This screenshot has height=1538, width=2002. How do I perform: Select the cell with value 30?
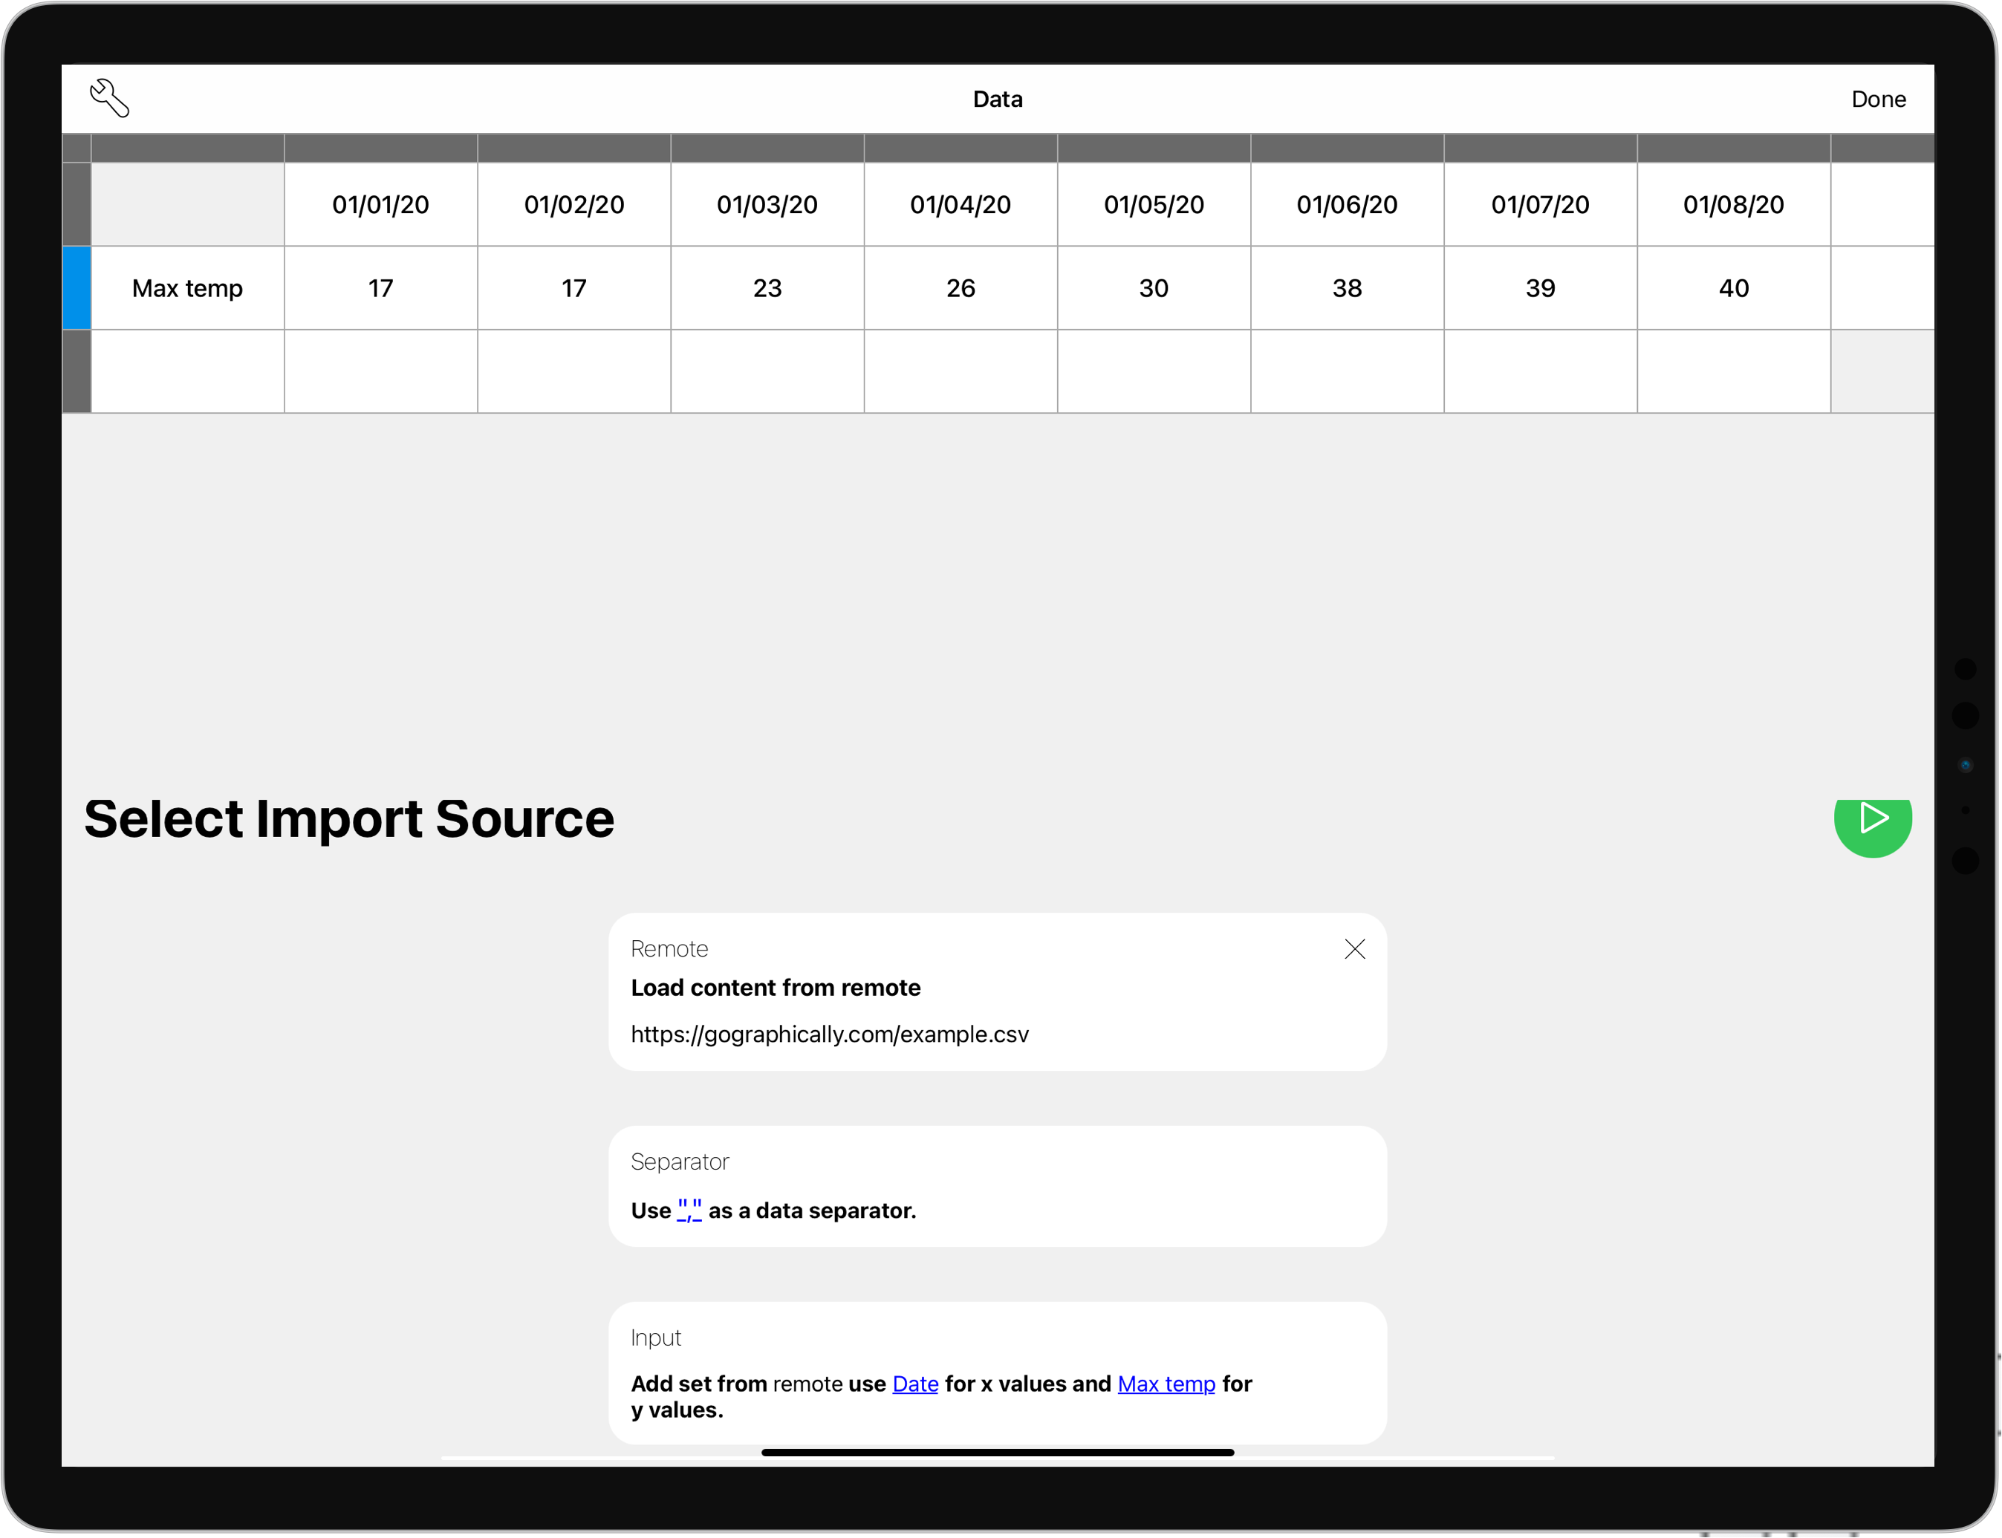(1154, 287)
